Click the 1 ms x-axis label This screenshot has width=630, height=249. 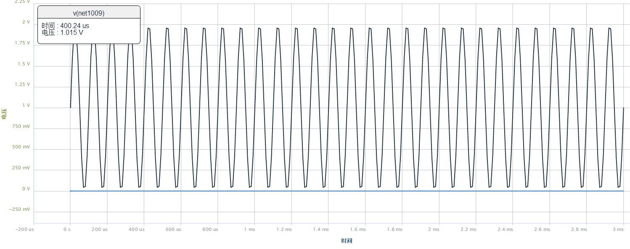pos(249,230)
